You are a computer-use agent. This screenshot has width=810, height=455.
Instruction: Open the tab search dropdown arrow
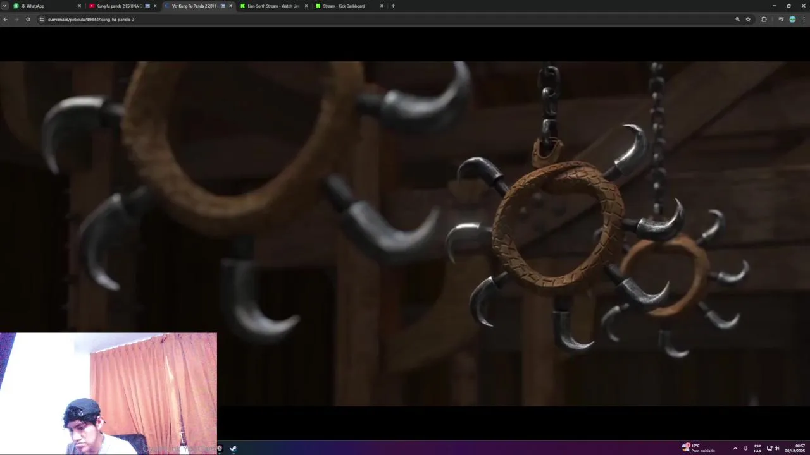coord(4,6)
